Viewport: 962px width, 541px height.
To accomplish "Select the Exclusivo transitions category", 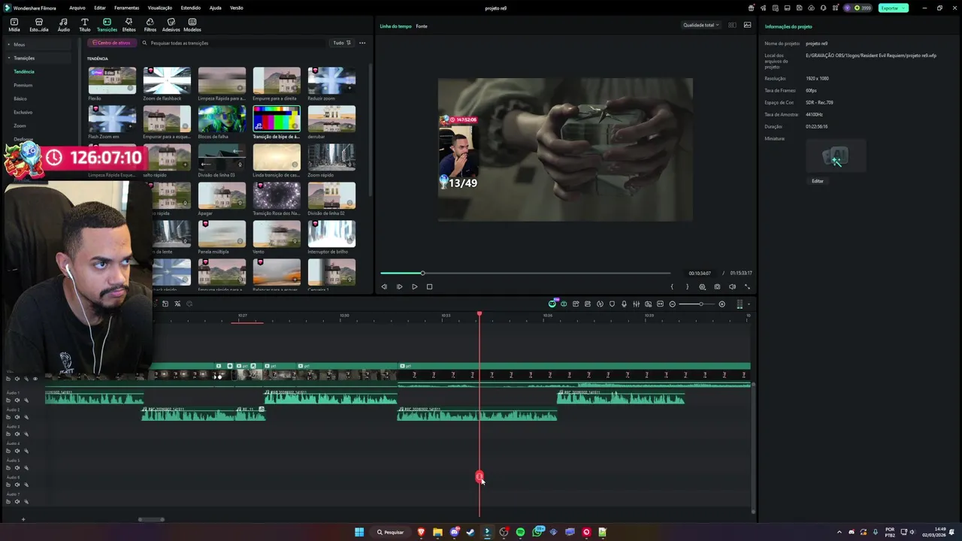I will (23, 112).
